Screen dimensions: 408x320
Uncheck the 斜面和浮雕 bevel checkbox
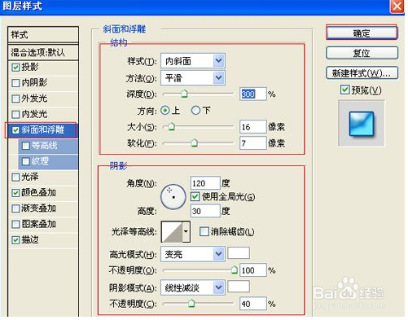15,130
